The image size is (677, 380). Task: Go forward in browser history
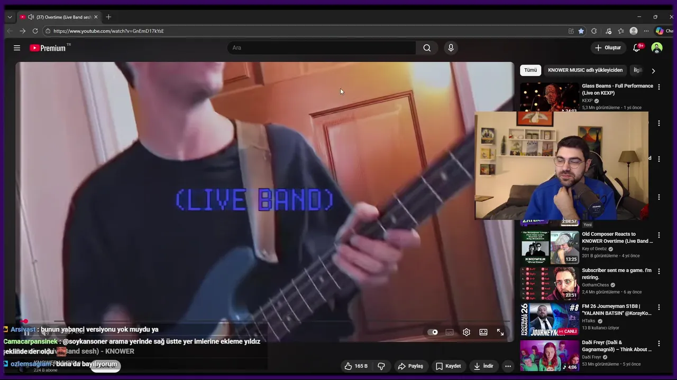(x=22, y=31)
